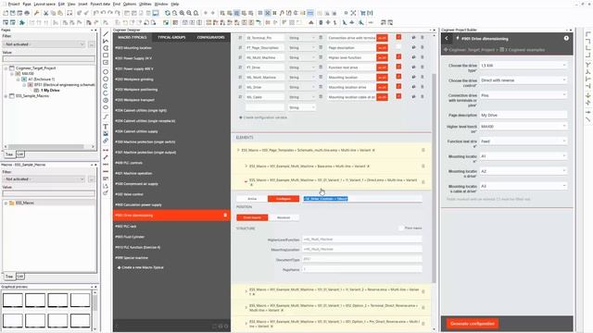Click Generate configuration button
This screenshot has height=333, width=593.
[473, 324]
